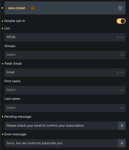This screenshot has width=129, height=150.
Task: Click the yellow dot next to Pending message
Action: tap(2, 117)
